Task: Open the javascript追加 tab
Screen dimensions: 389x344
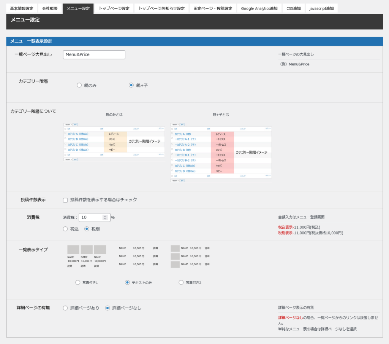Action: pos(321,8)
